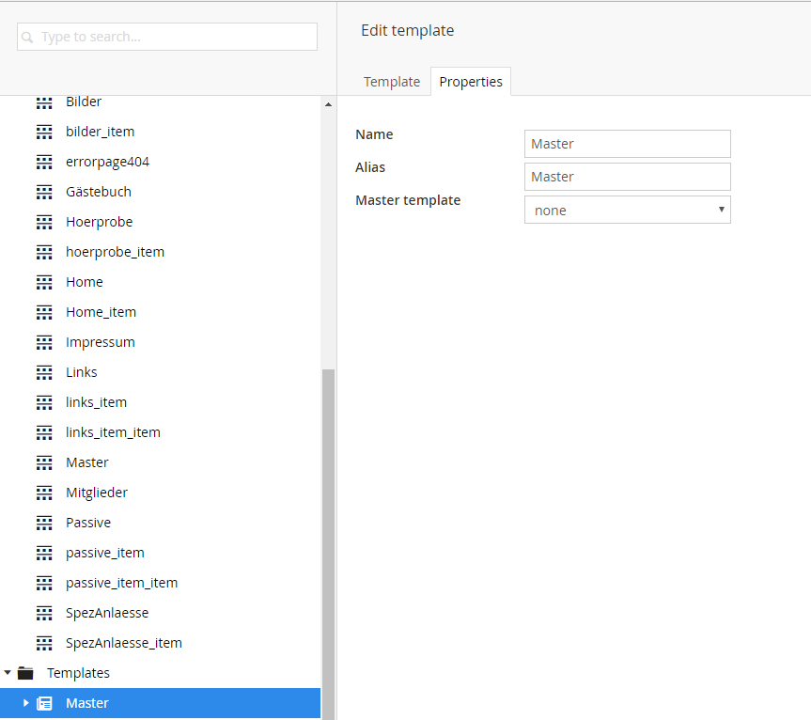Click the icon beside hoerprobe_item

click(44, 253)
